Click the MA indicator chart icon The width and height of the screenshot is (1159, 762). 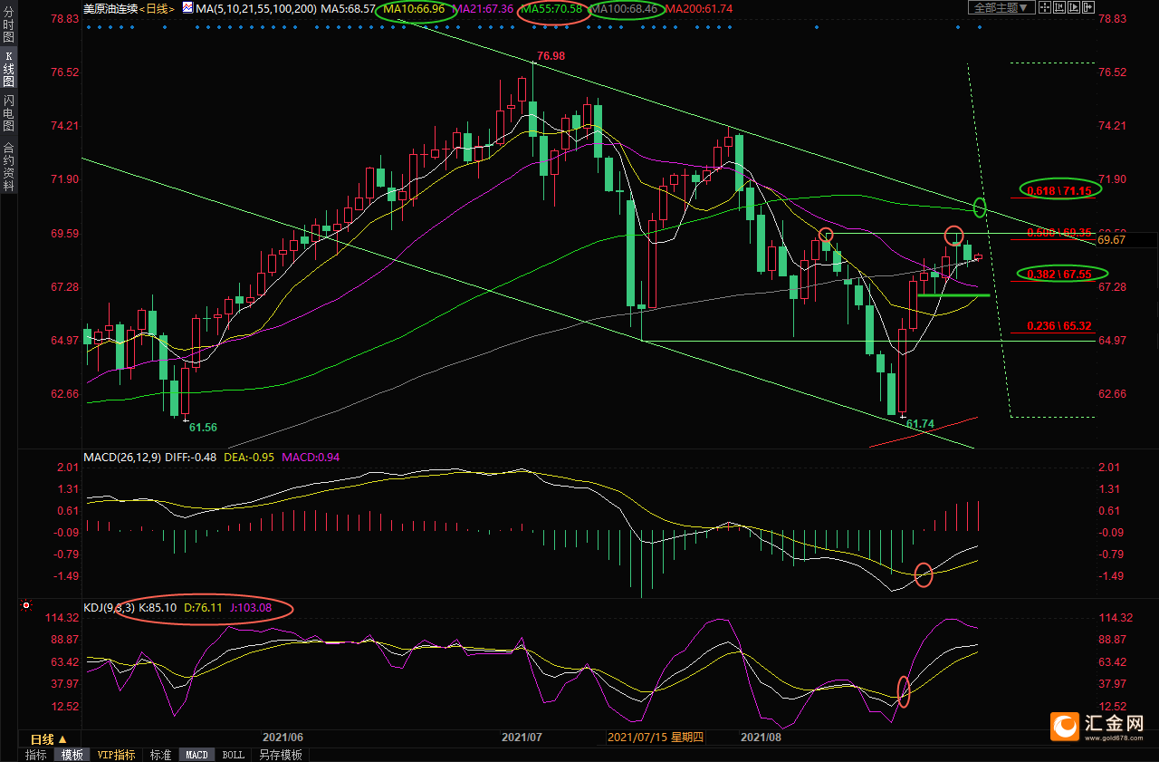(187, 8)
